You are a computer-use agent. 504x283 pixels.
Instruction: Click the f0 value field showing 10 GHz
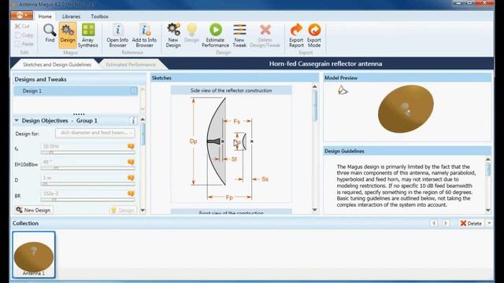(x=83, y=146)
